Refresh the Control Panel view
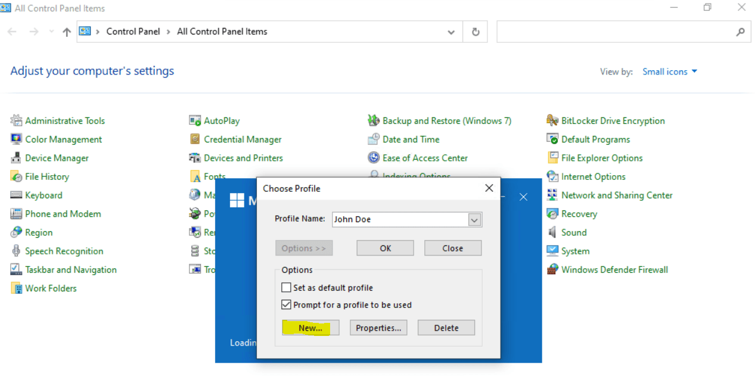 (475, 32)
